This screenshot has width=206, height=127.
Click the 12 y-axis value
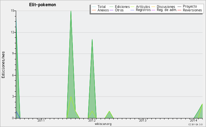[x=12, y=32]
